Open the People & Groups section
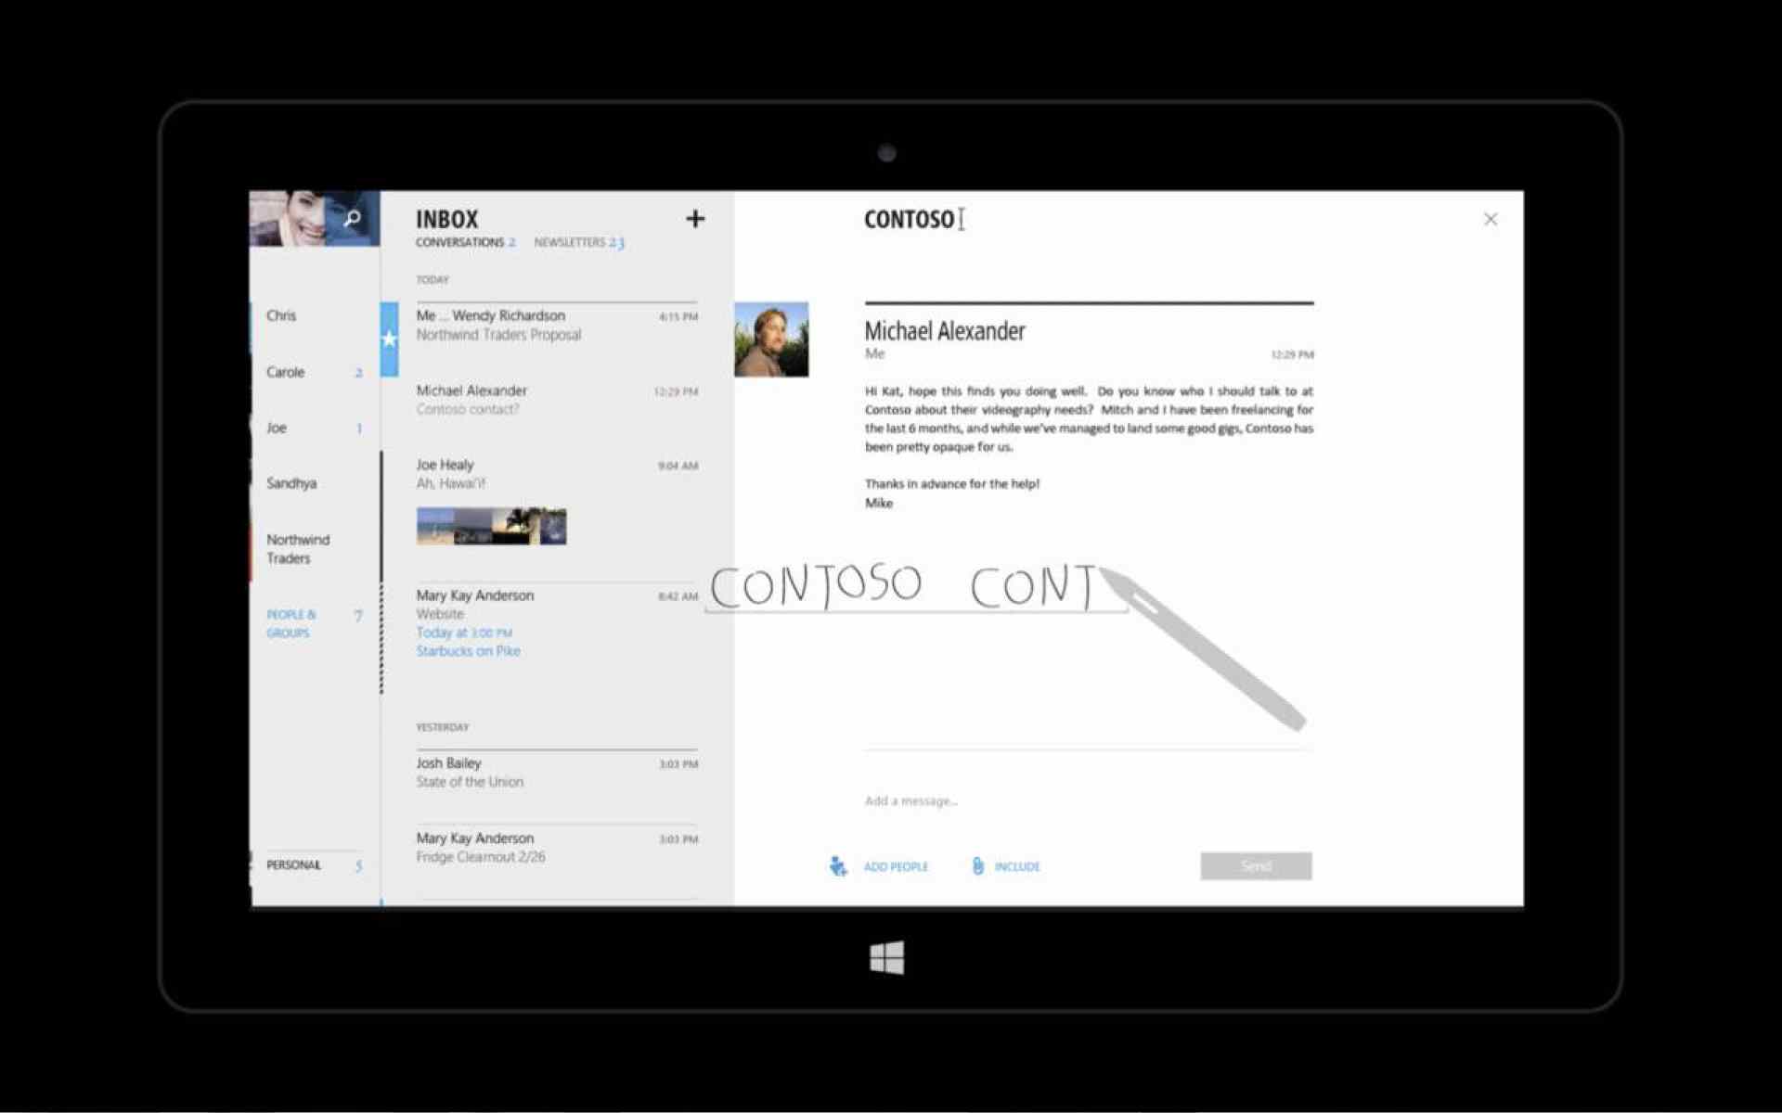 291,622
